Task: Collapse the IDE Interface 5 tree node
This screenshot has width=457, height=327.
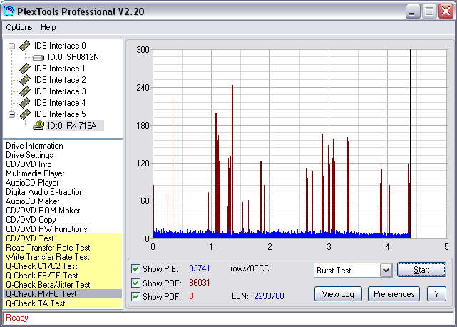Action: [11, 114]
